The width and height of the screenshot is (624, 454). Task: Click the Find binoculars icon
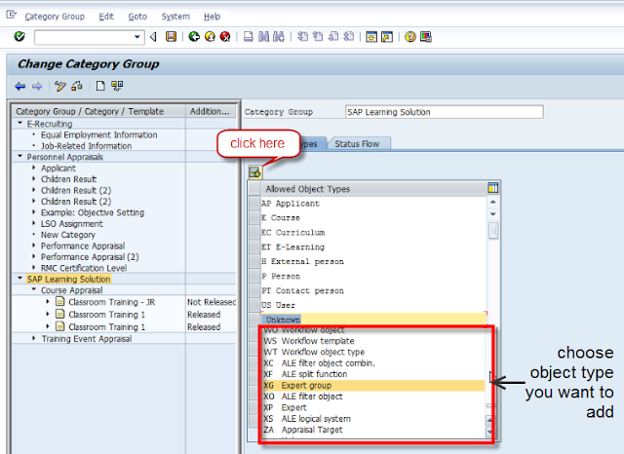tap(263, 37)
